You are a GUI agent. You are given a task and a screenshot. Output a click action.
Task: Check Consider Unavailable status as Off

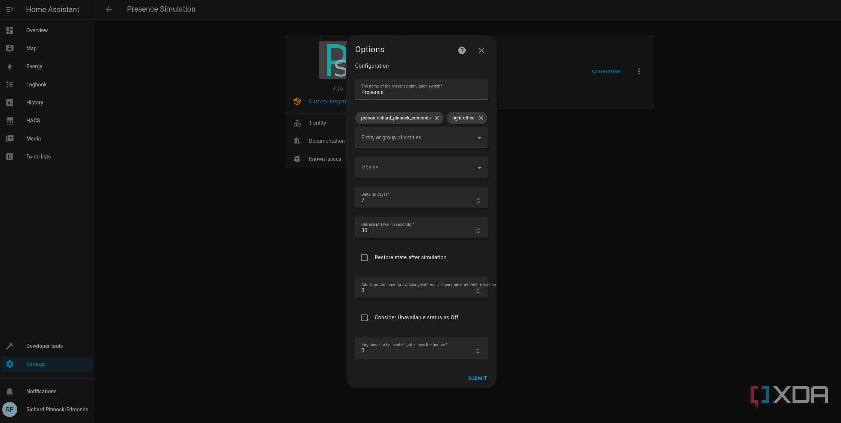click(x=364, y=318)
